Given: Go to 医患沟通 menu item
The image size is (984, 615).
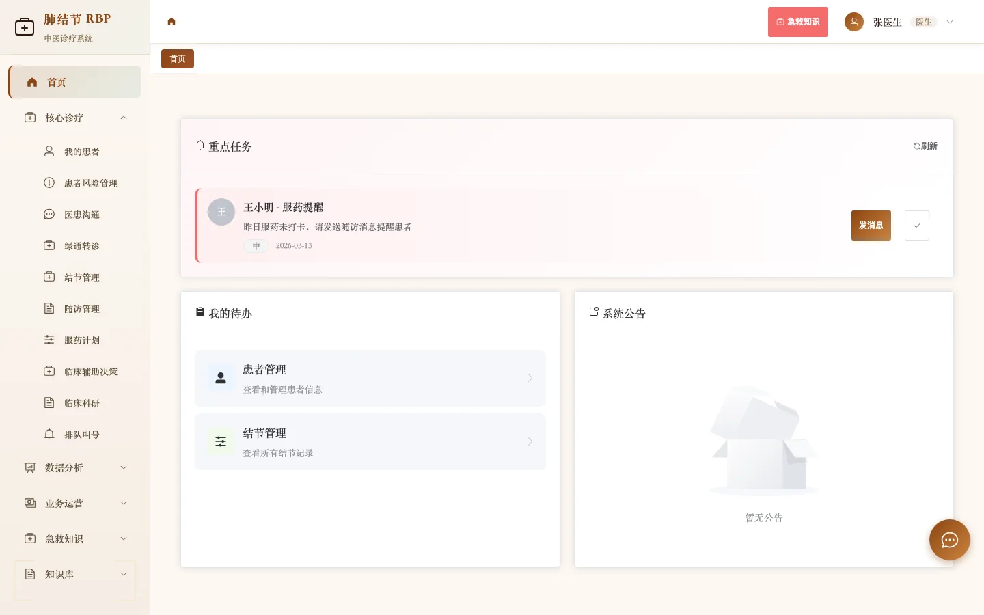Looking at the screenshot, I should point(75,214).
